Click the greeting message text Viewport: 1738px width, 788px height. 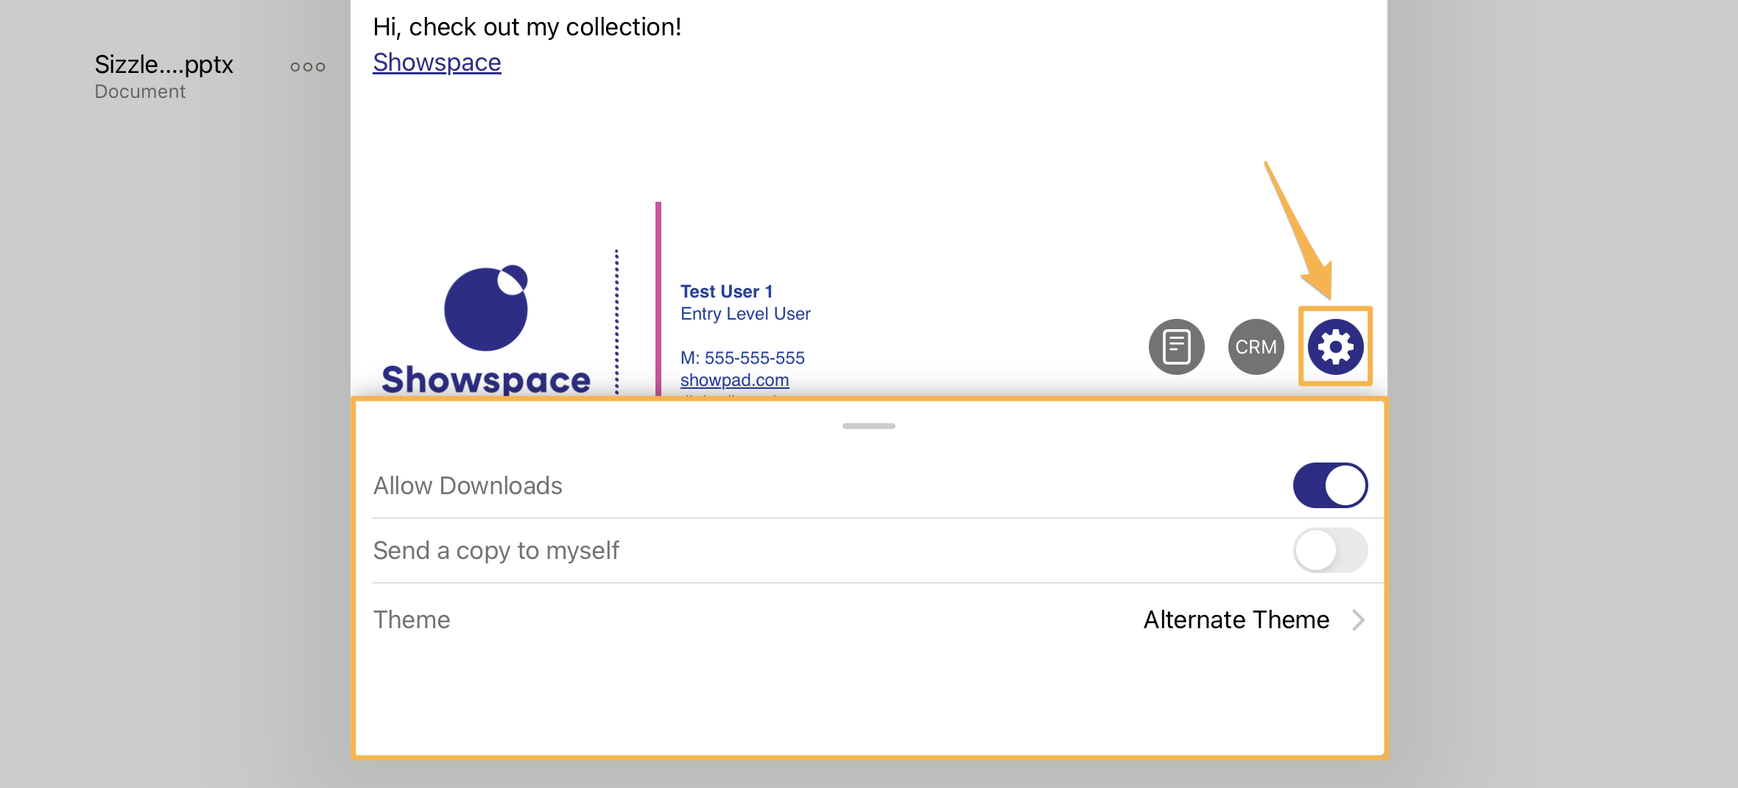527,27
